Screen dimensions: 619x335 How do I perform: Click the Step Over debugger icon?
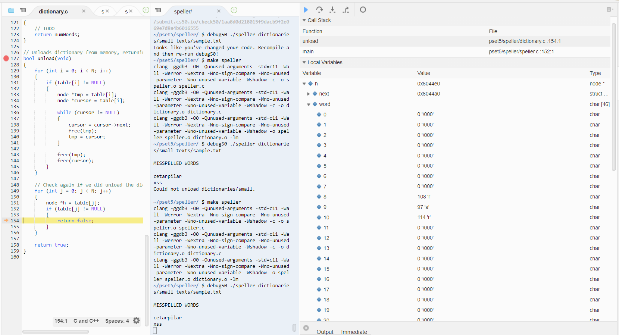click(319, 10)
